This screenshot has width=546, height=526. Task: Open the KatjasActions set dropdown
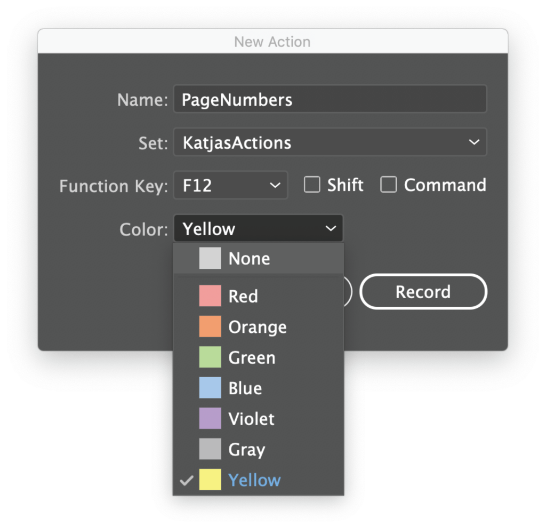[x=330, y=142]
